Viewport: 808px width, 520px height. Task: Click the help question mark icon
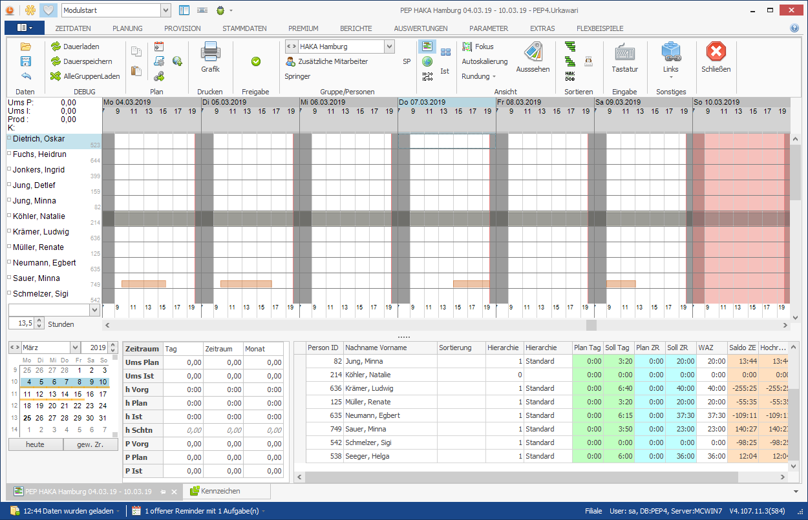point(794,28)
